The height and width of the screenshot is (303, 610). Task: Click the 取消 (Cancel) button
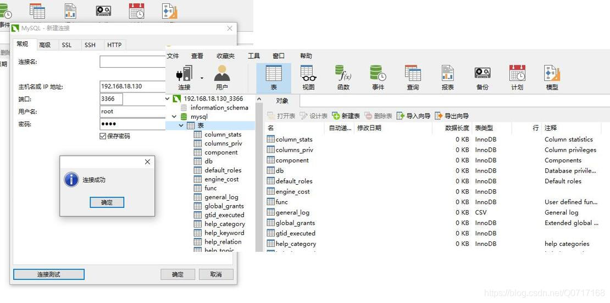(x=216, y=274)
